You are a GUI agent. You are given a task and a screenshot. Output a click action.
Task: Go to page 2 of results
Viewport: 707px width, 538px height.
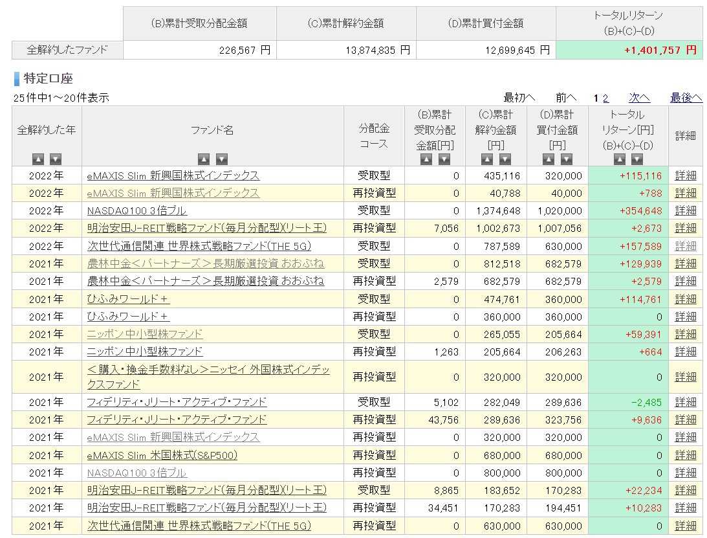point(605,98)
